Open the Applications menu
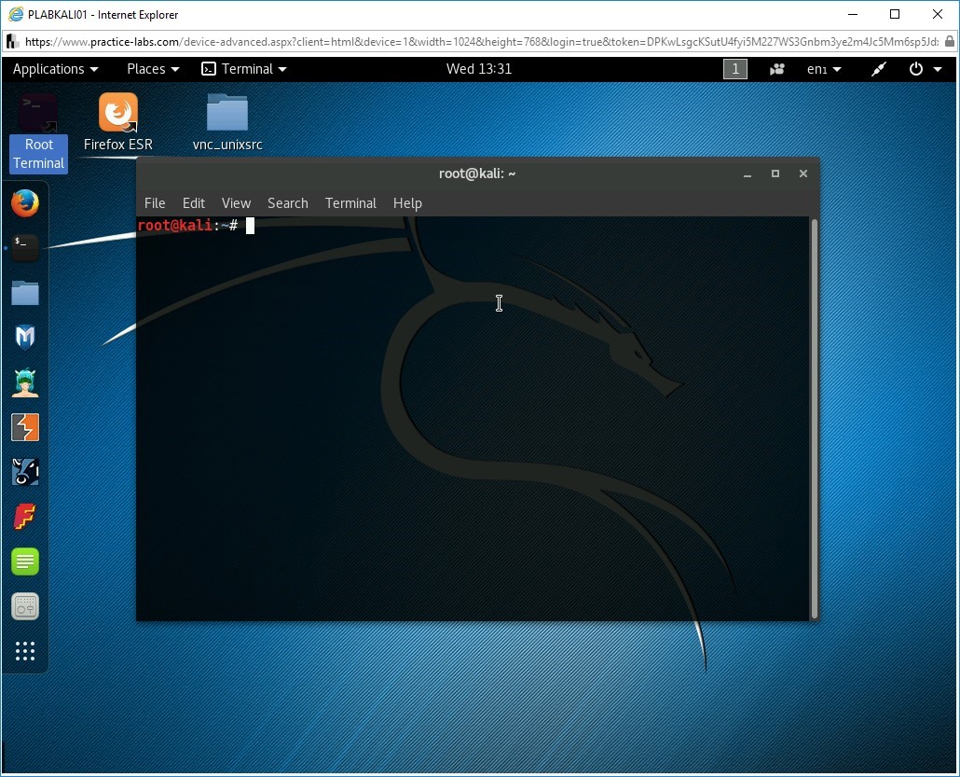Image resolution: width=960 pixels, height=777 pixels. 55,69
